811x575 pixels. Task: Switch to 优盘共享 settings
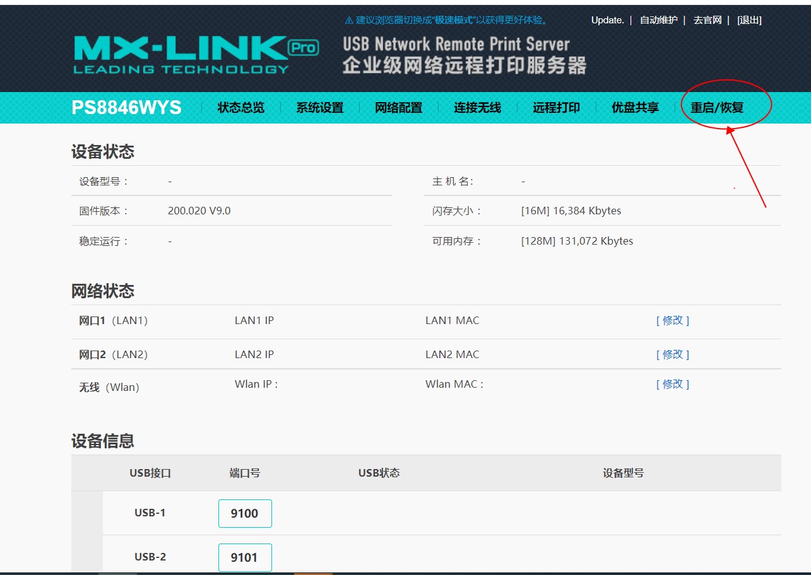point(634,107)
